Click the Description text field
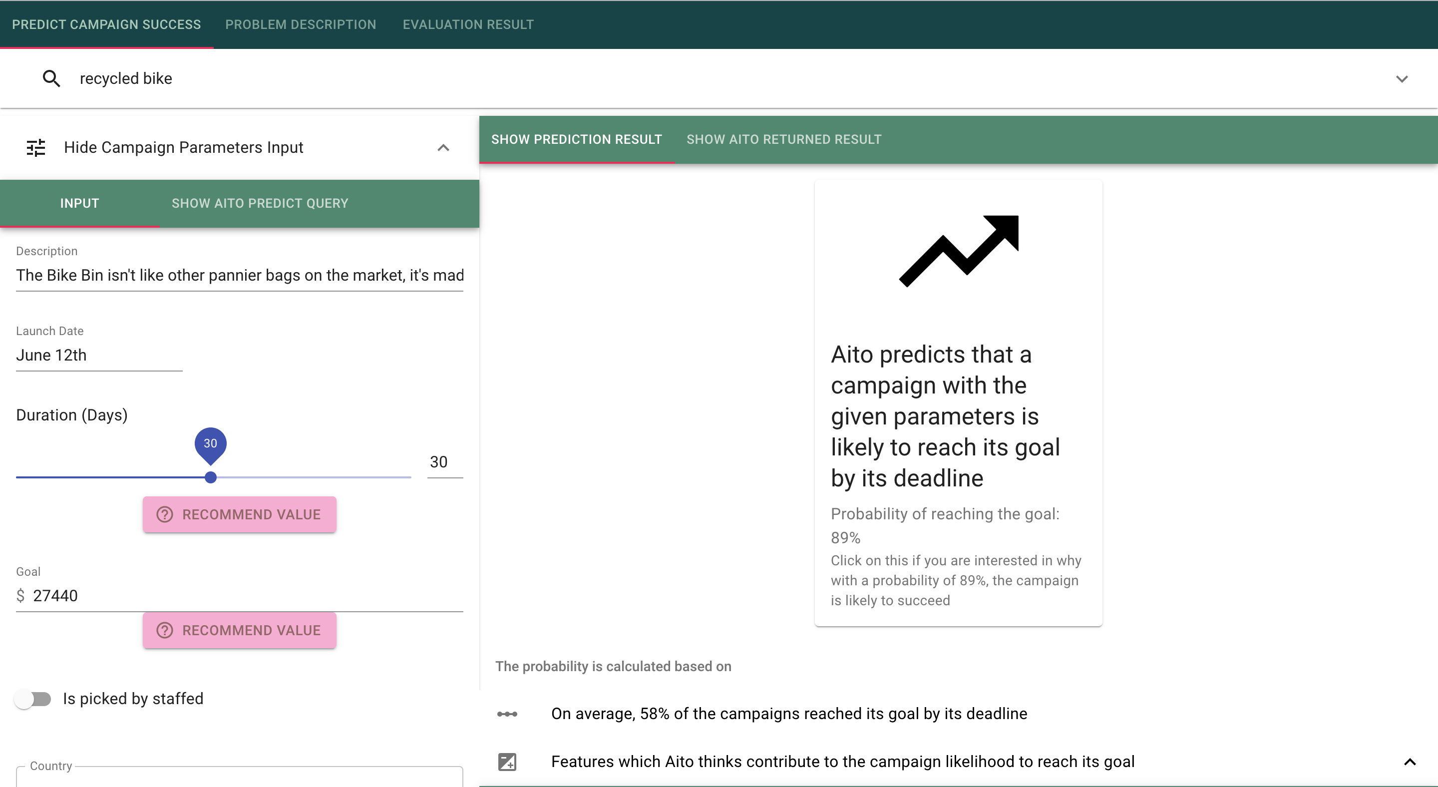This screenshot has height=787, width=1438. (x=240, y=275)
